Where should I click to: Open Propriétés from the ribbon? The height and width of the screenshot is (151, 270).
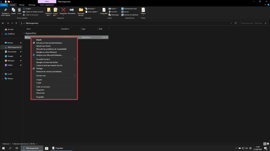[104, 11]
